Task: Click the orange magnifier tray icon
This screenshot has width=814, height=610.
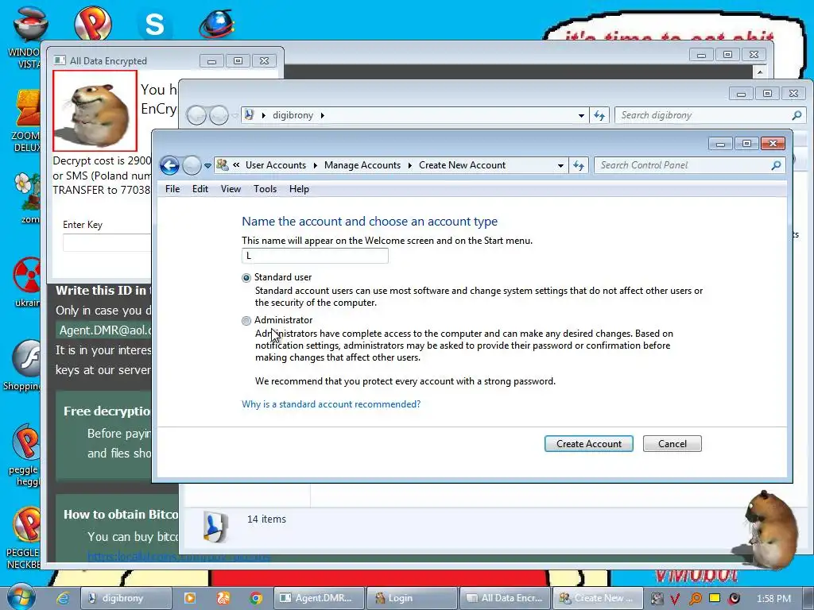Action: [x=695, y=599]
